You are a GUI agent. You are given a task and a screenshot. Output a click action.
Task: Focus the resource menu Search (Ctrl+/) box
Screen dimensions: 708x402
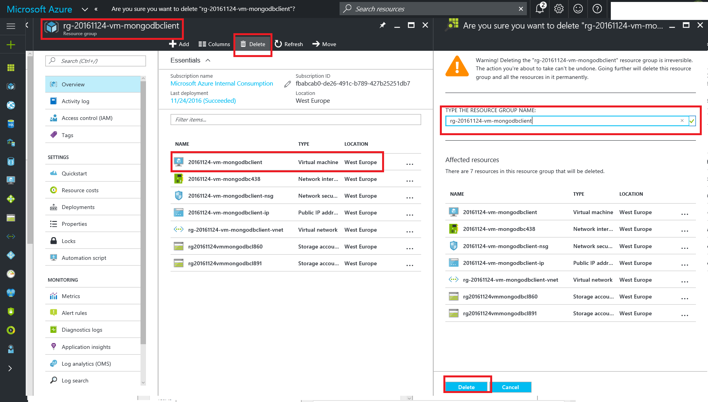(x=96, y=61)
